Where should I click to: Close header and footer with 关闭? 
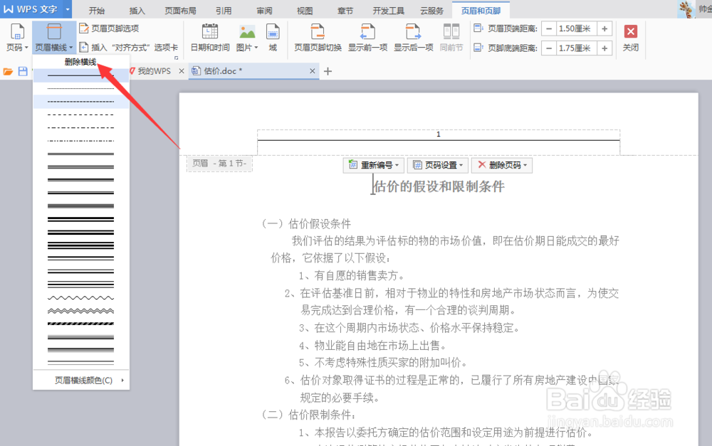[x=630, y=37]
